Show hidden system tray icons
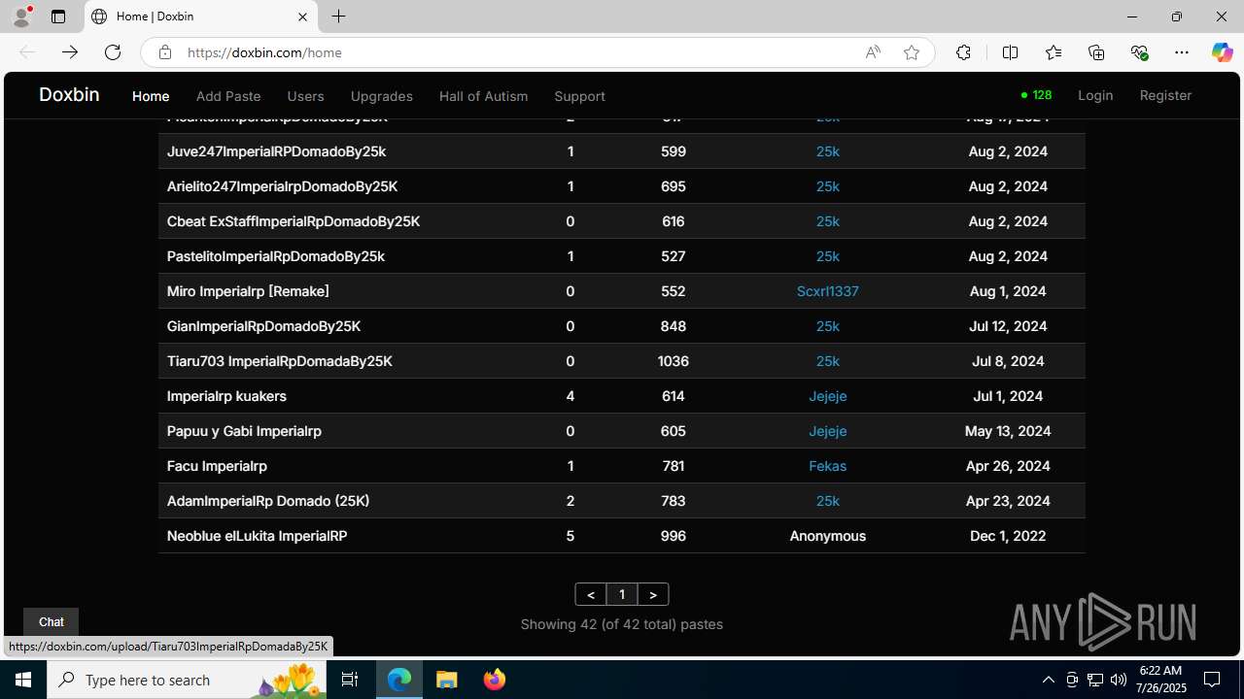Screen dimensions: 1244x699 pyautogui.click(x=1049, y=680)
